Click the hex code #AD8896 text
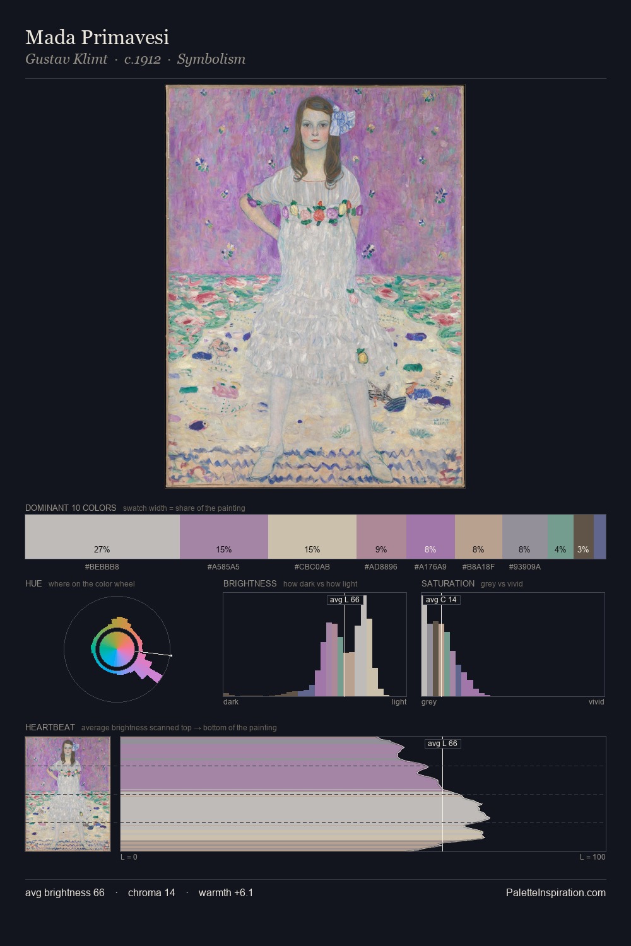The image size is (631, 946). tap(381, 566)
